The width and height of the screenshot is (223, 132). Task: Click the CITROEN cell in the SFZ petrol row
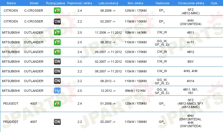pos(11,11)
